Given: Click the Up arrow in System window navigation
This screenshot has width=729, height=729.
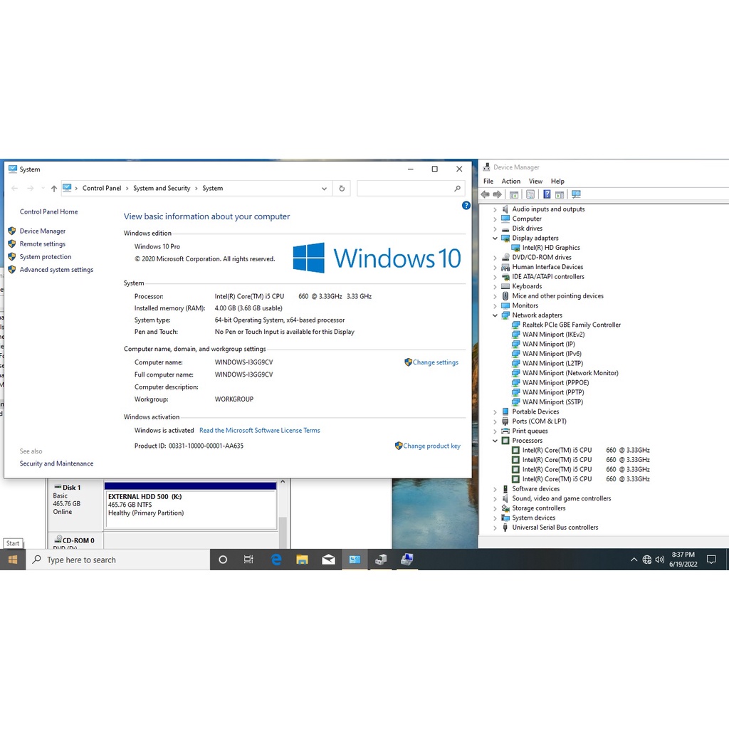Looking at the screenshot, I should click(x=54, y=188).
